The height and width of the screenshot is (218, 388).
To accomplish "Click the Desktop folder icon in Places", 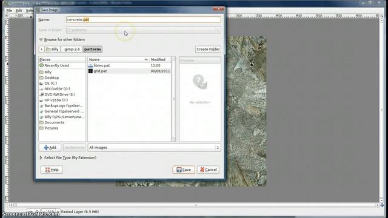I will (41, 78).
